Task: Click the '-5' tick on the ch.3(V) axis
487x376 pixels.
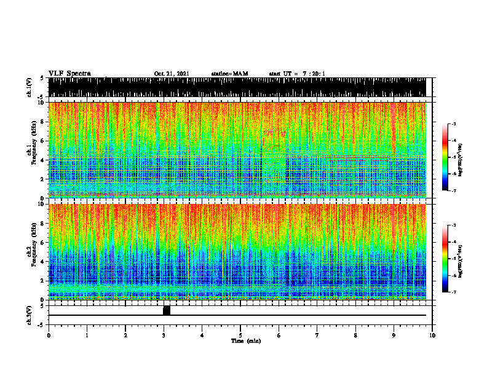Action: [x=41, y=325]
